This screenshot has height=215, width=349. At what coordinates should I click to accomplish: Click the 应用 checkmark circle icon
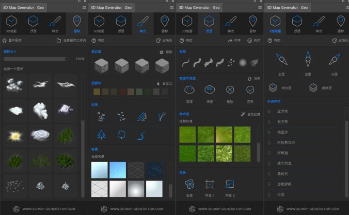250,89
